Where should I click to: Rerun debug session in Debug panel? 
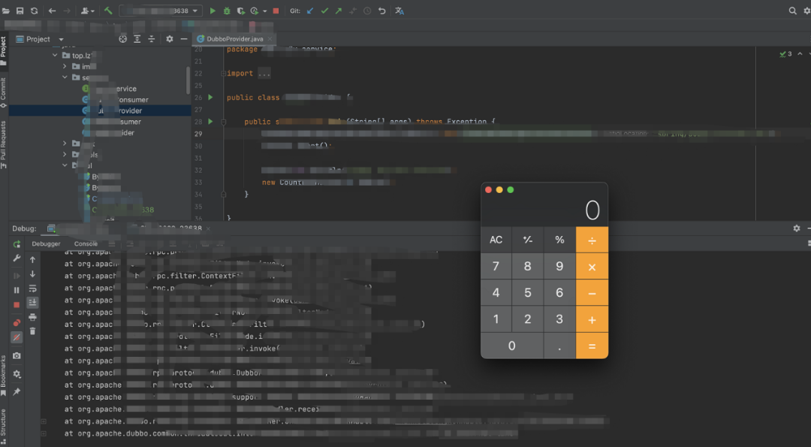(17, 245)
